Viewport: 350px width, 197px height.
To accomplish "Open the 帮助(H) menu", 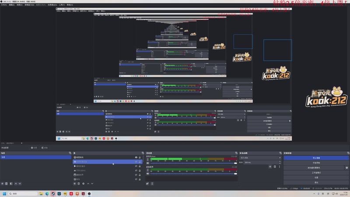I will (x=70, y=5).
